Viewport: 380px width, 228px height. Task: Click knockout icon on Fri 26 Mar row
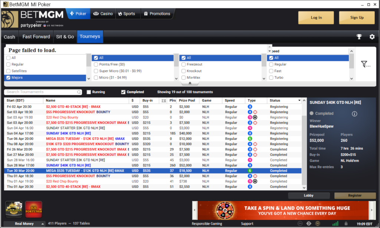255,150
